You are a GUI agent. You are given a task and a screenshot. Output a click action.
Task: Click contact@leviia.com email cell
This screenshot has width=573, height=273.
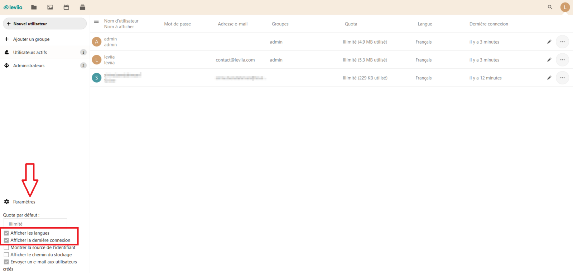[x=235, y=60]
